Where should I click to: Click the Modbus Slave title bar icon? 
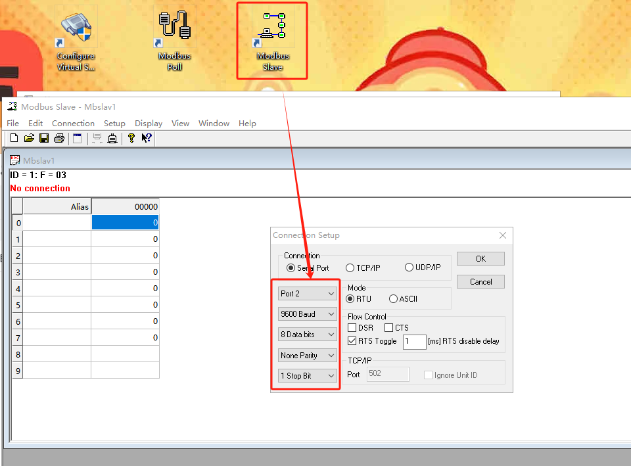point(12,106)
